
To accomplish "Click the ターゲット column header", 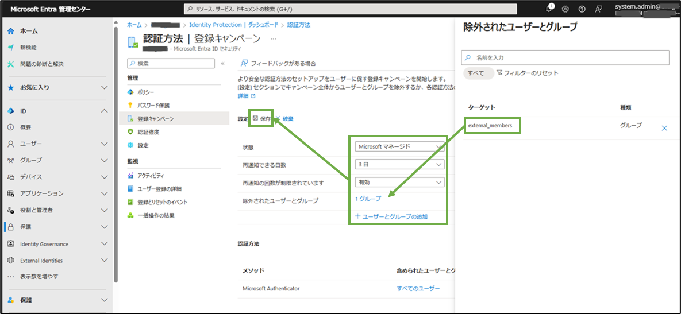I will (482, 107).
